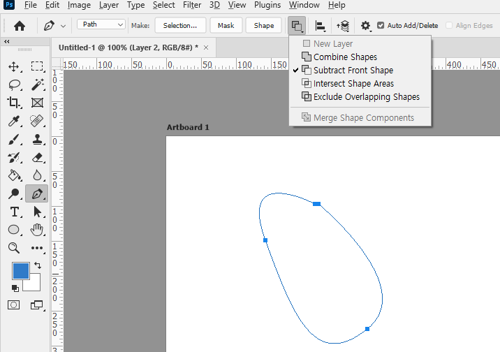Select the Paint Bucket tool
The height and width of the screenshot is (352, 500).
[15, 175]
